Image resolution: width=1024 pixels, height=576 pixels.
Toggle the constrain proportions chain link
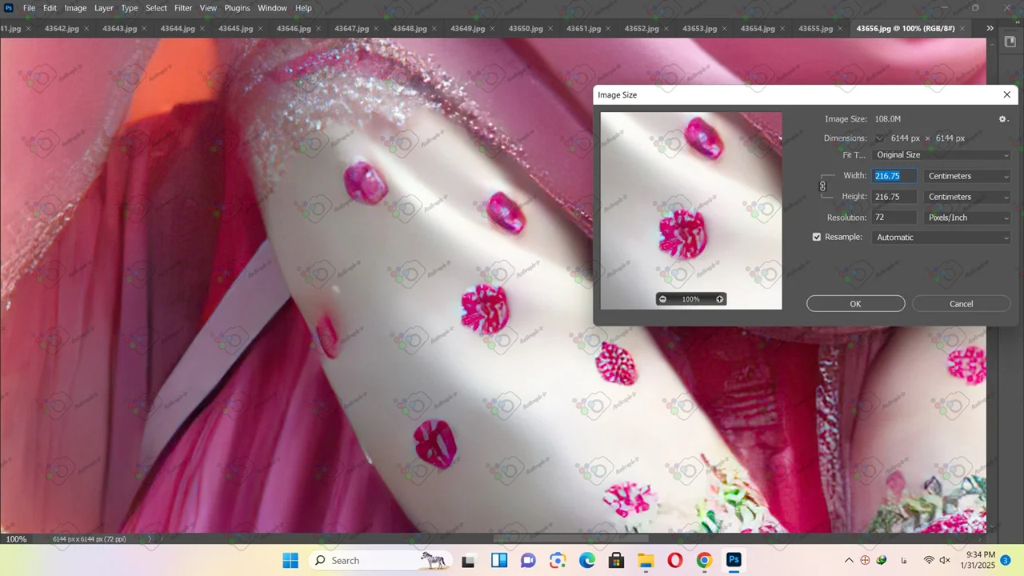tap(822, 186)
